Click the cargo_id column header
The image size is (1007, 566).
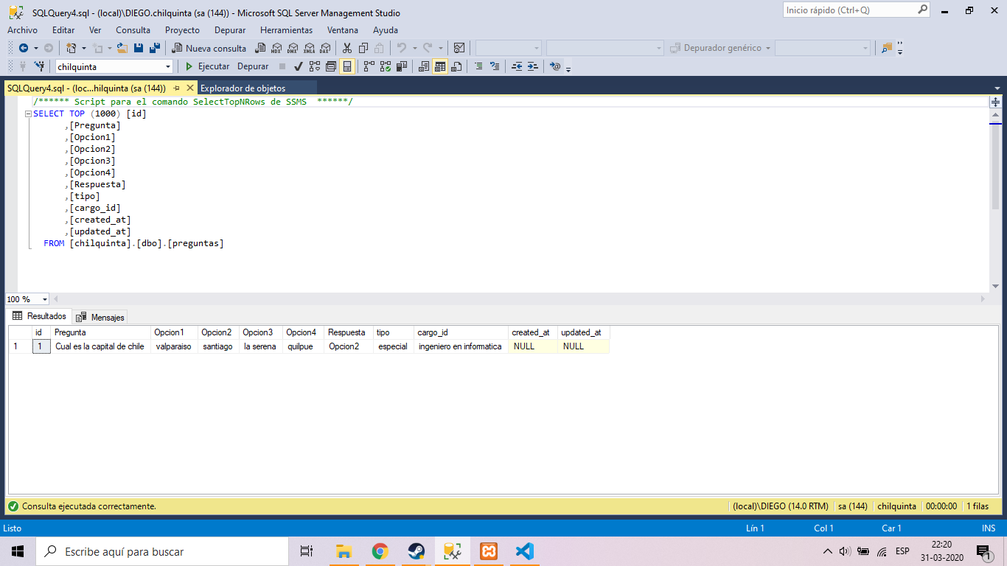tap(461, 332)
